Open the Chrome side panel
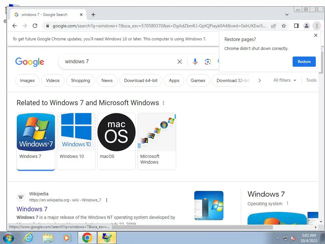The width and height of the screenshot is (325, 244). (x=296, y=26)
